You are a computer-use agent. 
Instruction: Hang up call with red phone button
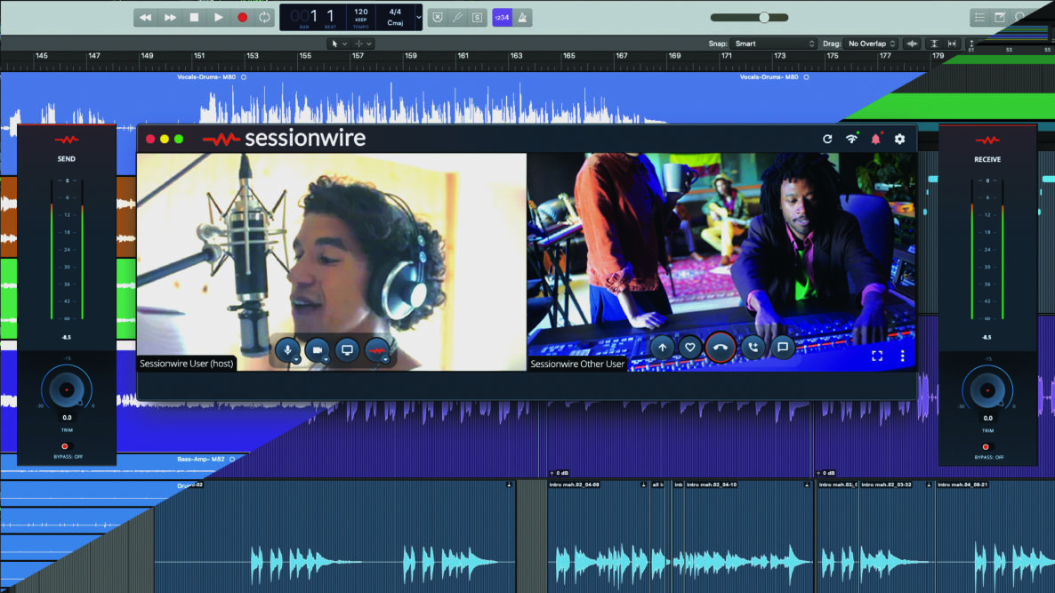(721, 348)
